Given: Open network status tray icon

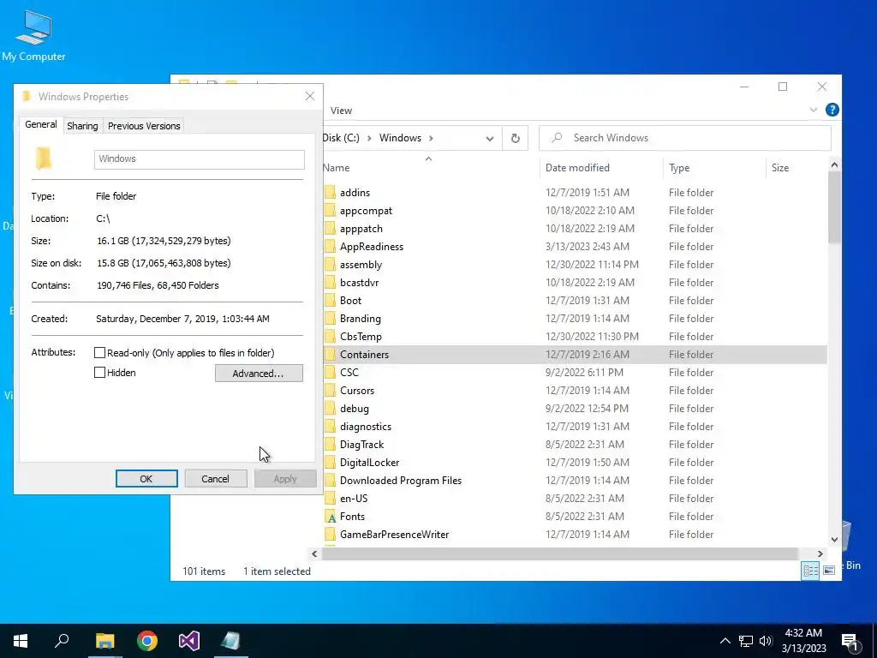Looking at the screenshot, I should [746, 641].
